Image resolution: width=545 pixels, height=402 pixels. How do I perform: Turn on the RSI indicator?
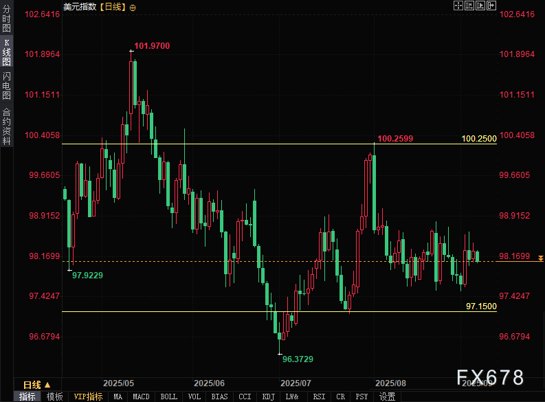click(x=319, y=397)
